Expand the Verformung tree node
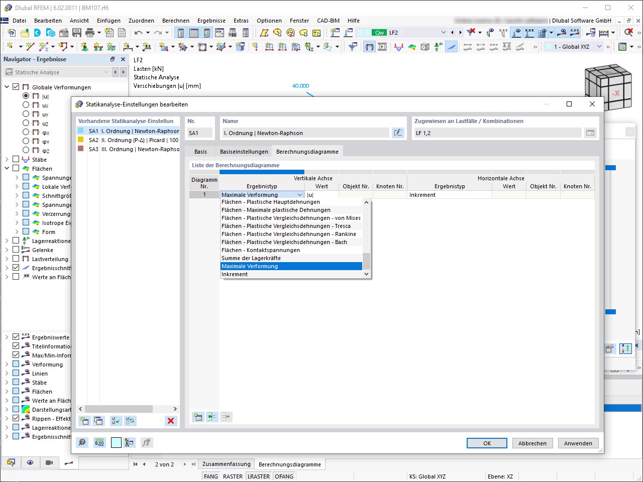Screen dimensions: 643x482 [7, 364]
